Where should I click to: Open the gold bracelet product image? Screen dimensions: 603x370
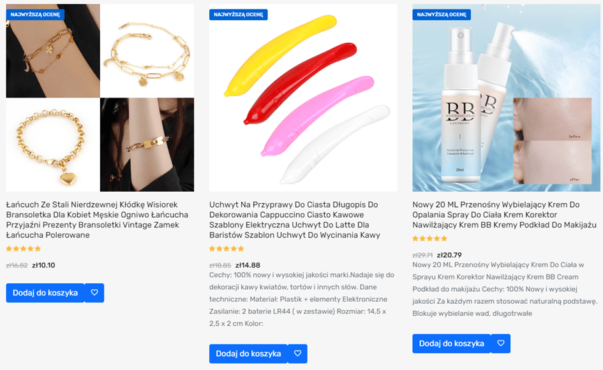coord(100,98)
